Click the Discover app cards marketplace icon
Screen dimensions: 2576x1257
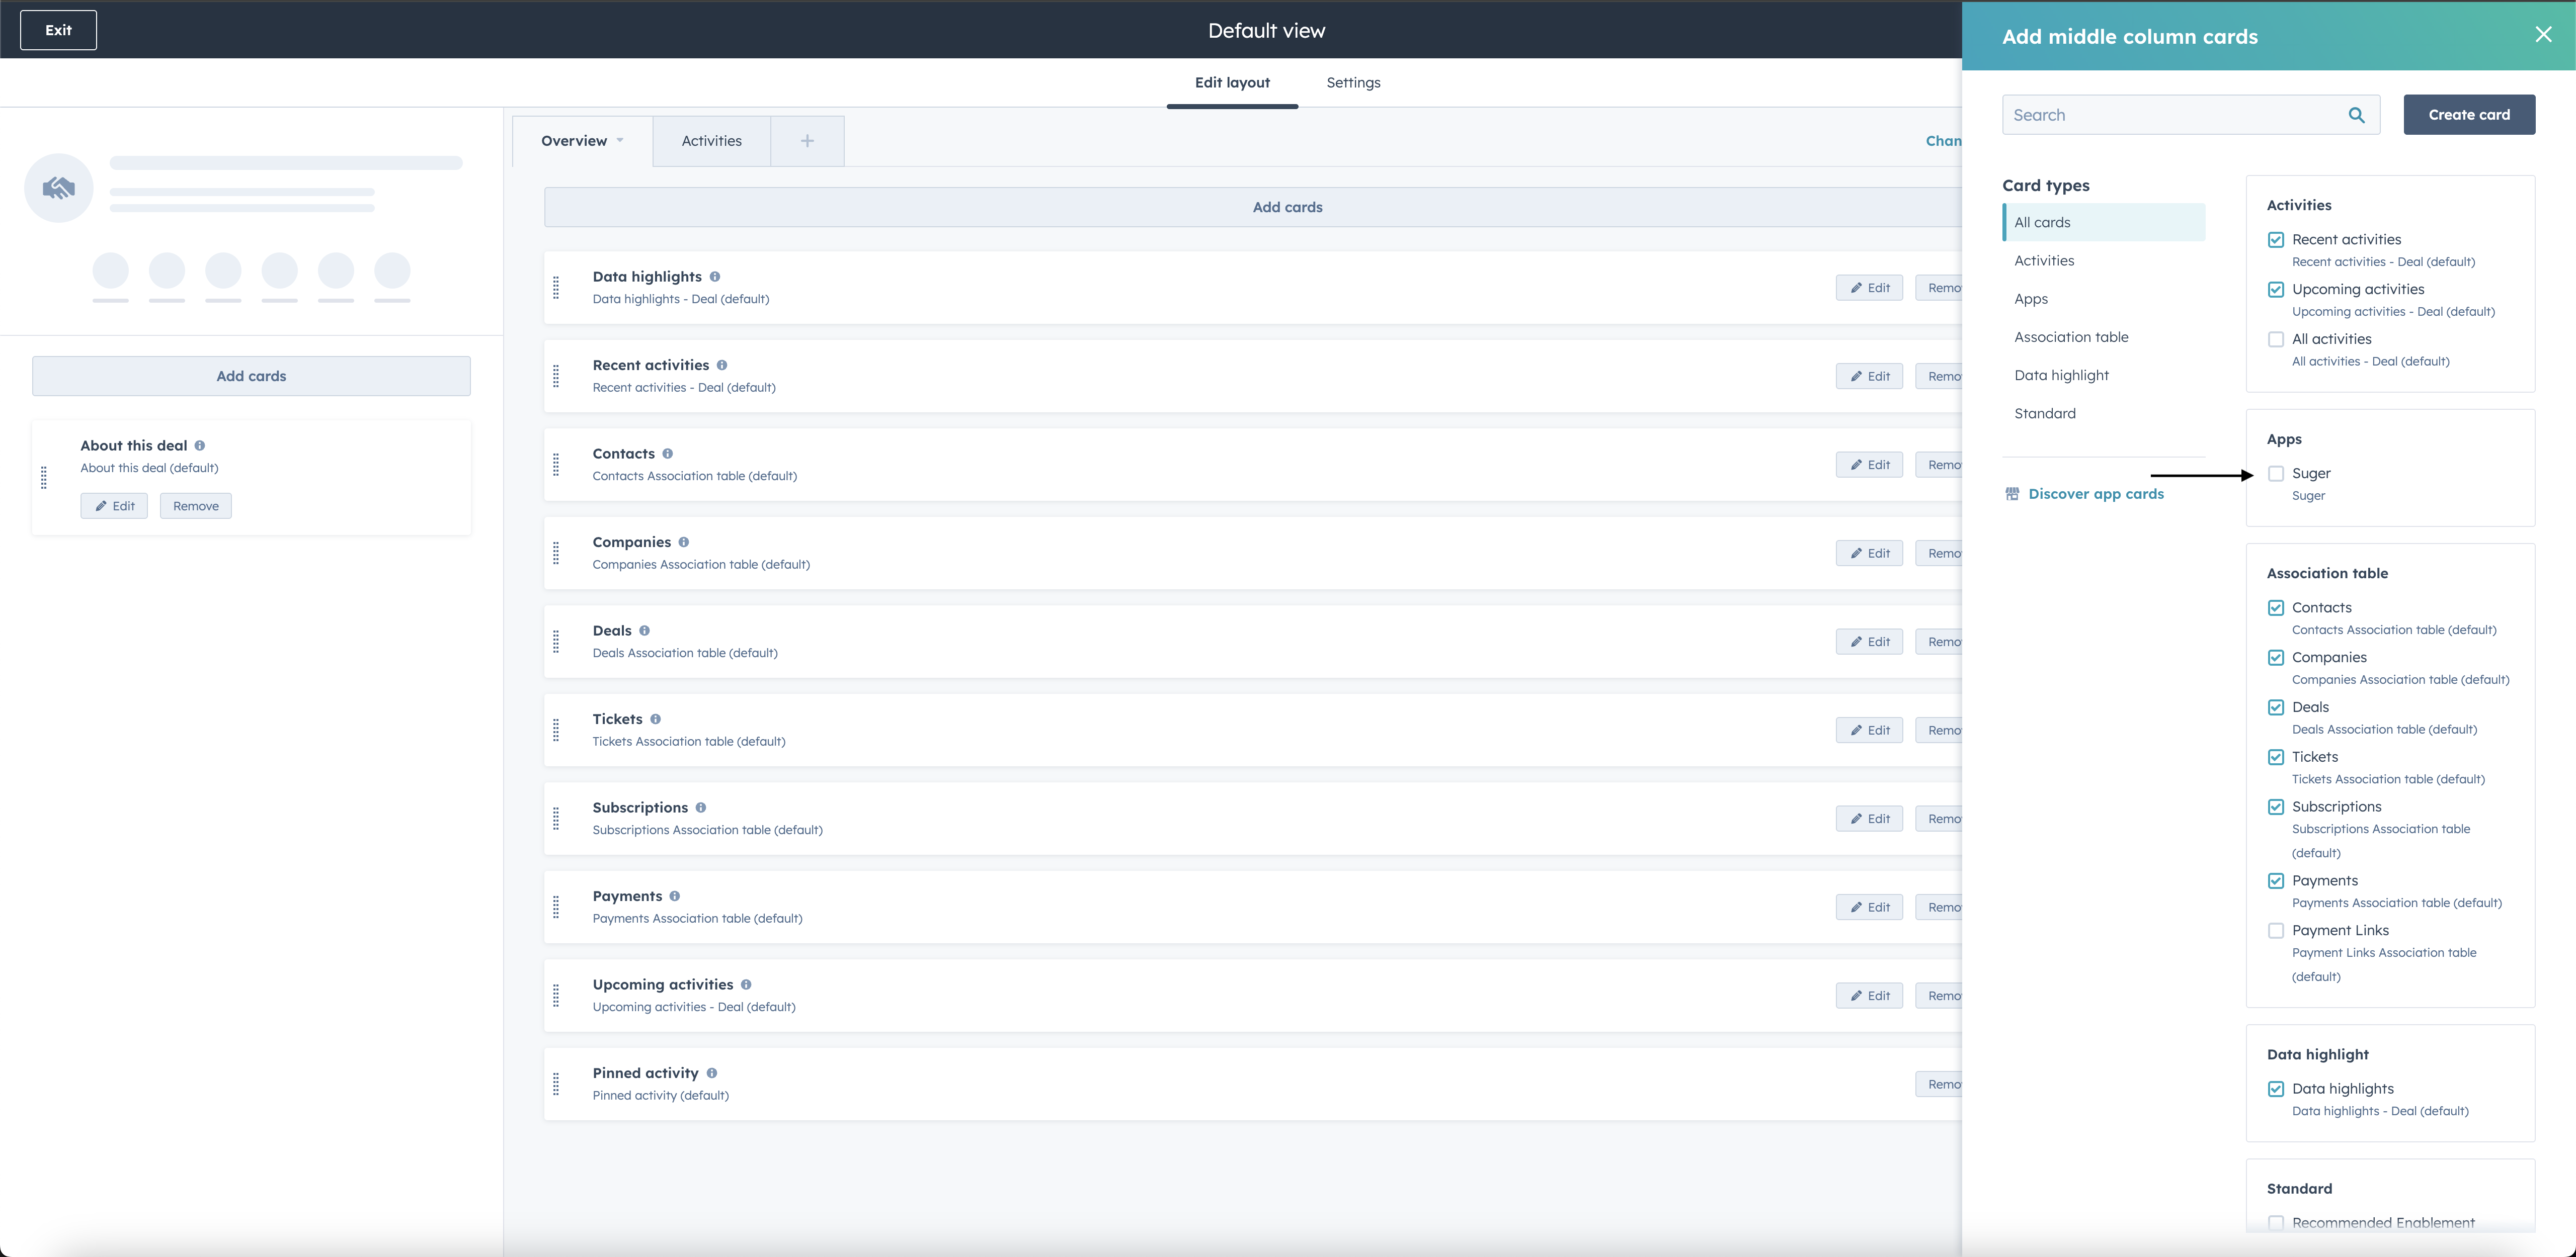point(2012,494)
